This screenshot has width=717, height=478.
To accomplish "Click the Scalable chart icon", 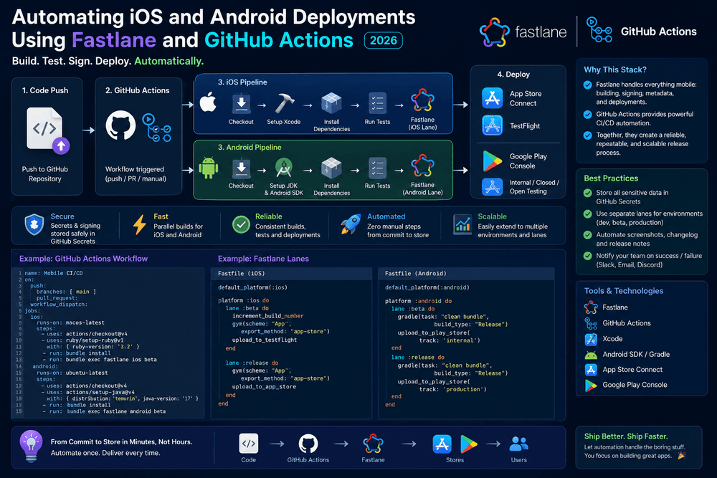I will (x=462, y=224).
